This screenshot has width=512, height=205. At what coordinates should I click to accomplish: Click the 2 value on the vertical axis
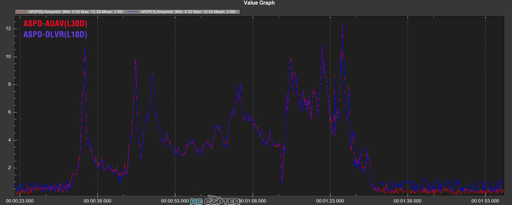10,168
